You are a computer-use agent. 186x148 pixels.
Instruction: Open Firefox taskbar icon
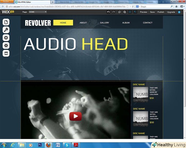[x=48, y=145]
